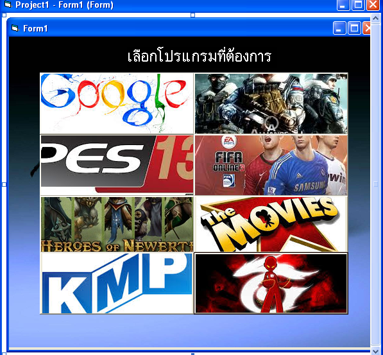Screen dimensions: 383x355
Task: Maximize the Project1 designer window
Action: pyautogui.click(x=358, y=5)
